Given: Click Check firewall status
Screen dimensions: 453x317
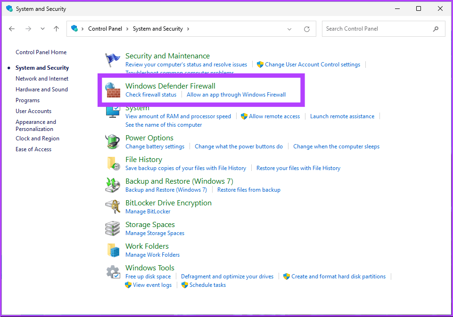Looking at the screenshot, I should tap(151, 95).
